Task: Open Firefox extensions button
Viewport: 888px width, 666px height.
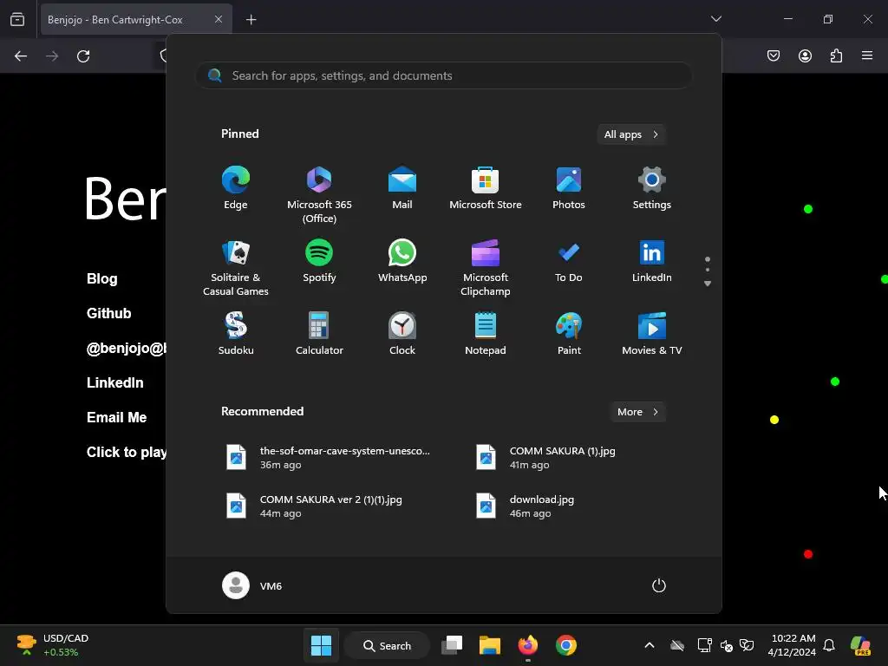Action: [836, 55]
